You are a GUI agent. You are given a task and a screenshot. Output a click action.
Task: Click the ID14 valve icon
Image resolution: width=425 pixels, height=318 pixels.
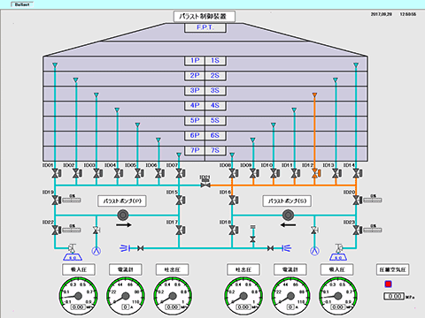pyautogui.click(x=357, y=173)
